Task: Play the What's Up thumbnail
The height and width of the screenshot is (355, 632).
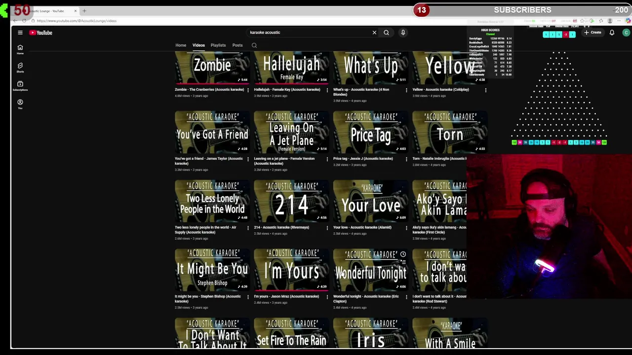Action: 371,68
